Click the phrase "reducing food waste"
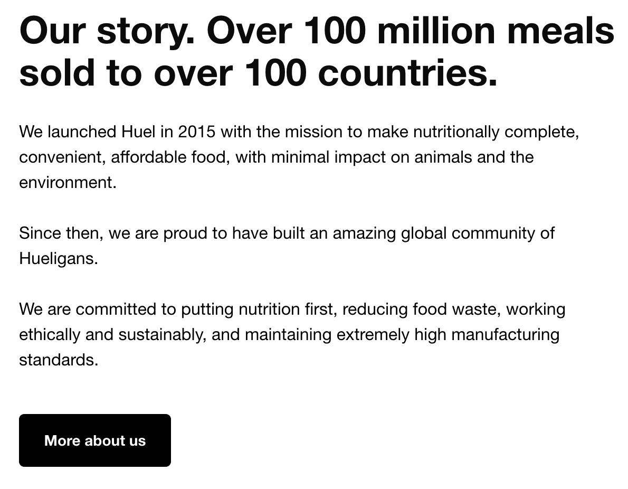The image size is (628, 489). 421,309
